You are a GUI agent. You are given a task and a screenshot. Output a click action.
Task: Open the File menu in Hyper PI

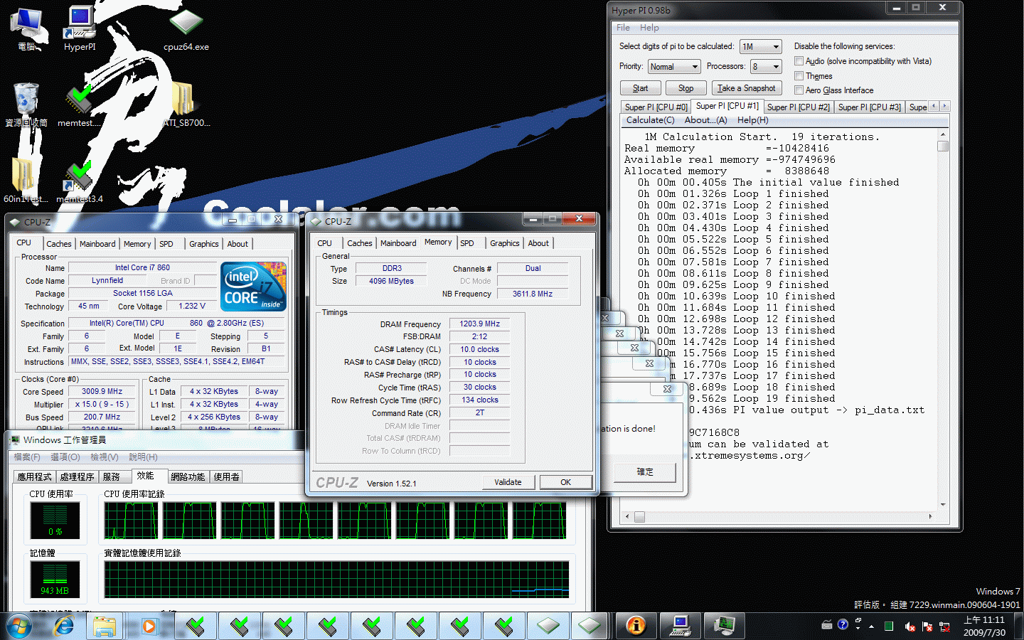(623, 28)
